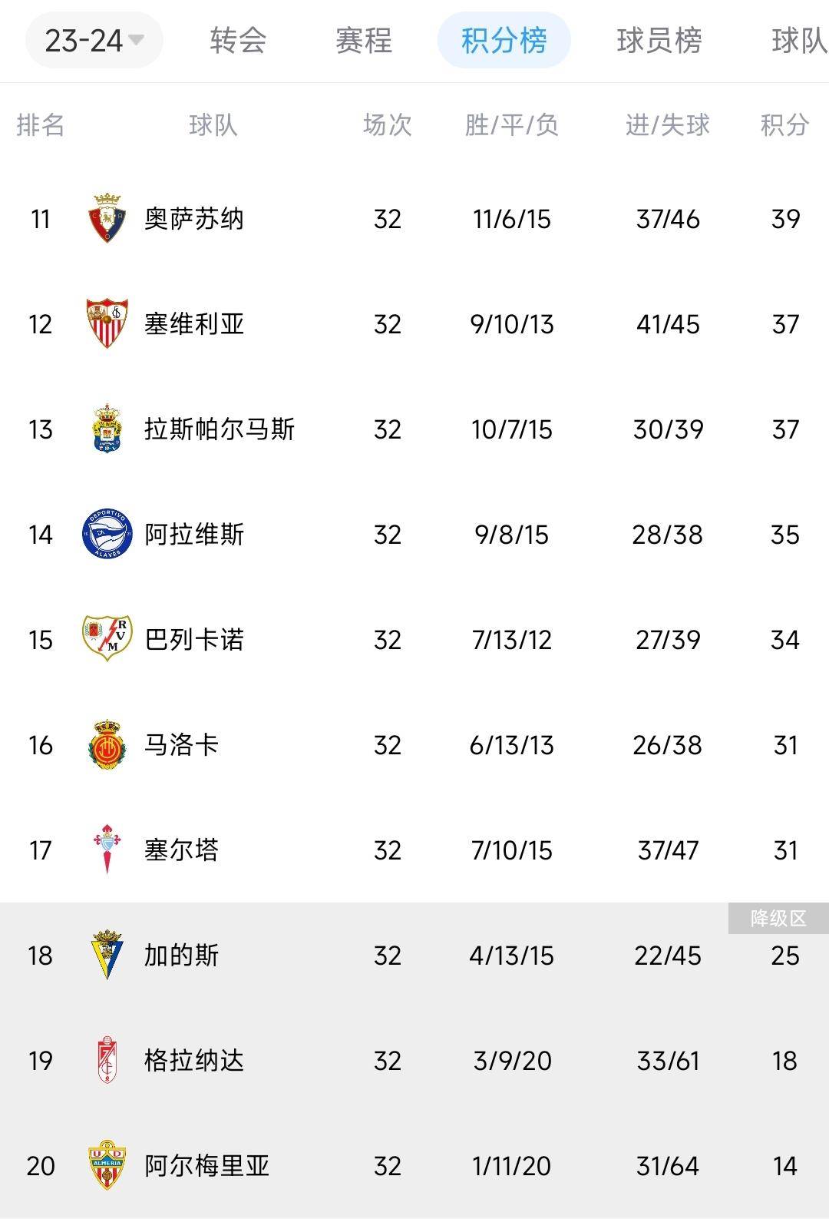Click the Rayo Vallecano badge icon
Screen dimensions: 829x1219
pyautogui.click(x=107, y=640)
